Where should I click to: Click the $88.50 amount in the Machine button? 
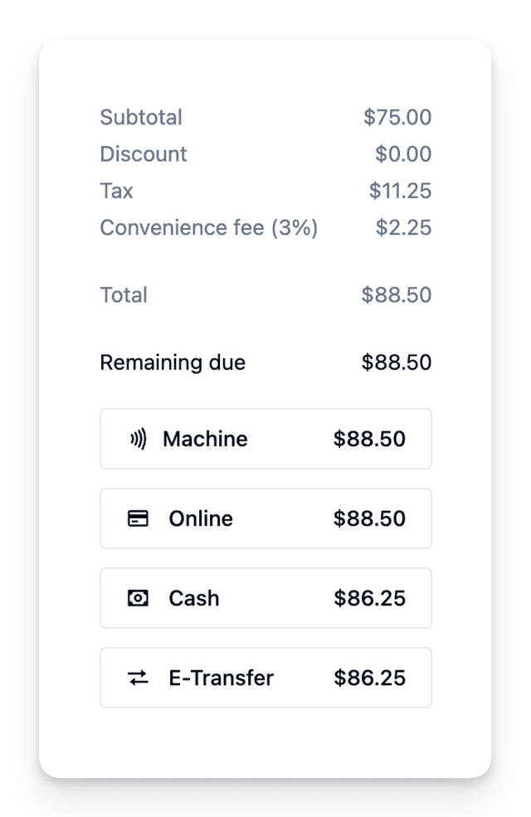369,439
